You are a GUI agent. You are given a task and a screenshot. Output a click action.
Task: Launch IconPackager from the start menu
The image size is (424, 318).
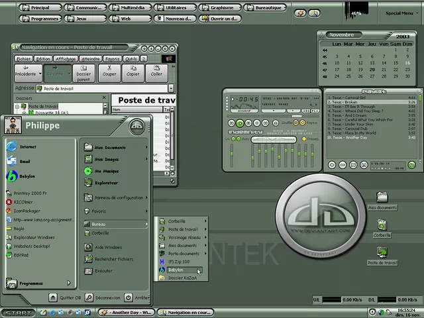[26, 211]
